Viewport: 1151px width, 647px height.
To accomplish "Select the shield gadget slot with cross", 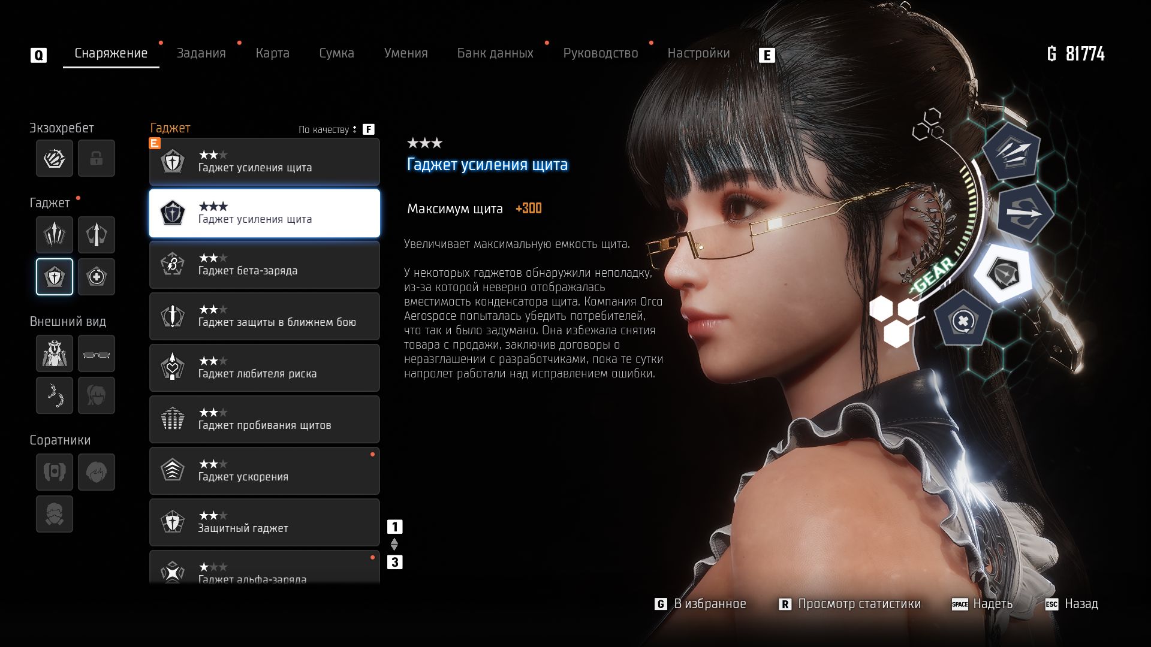I will pyautogui.click(x=55, y=277).
